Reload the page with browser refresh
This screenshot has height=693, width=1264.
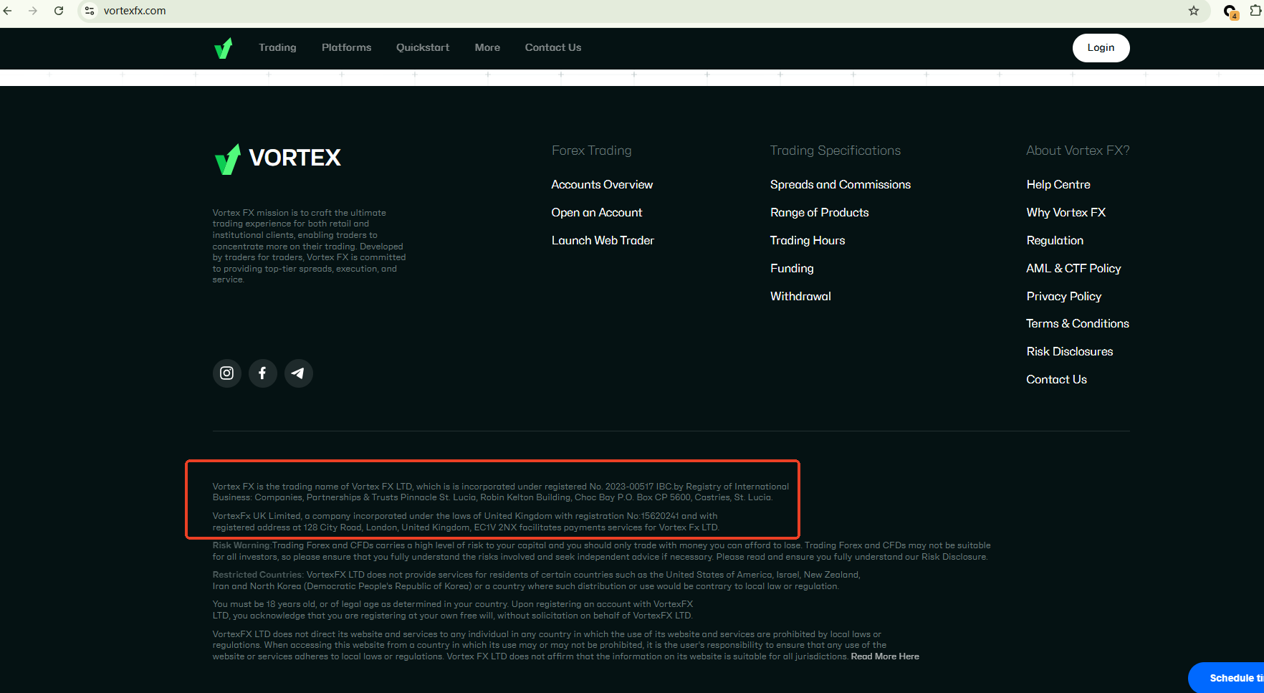(59, 11)
